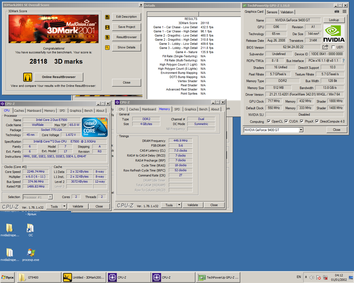Screen dimensions: 354x283
Task: Open SPD tab in right CPU-Z window
Action: (177, 109)
